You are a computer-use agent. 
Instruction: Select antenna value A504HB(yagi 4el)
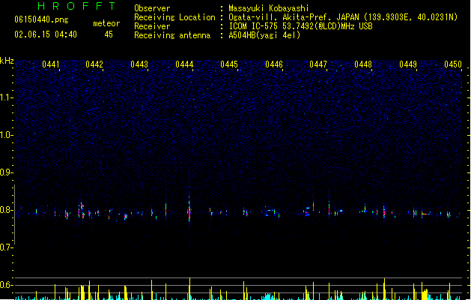pos(264,35)
